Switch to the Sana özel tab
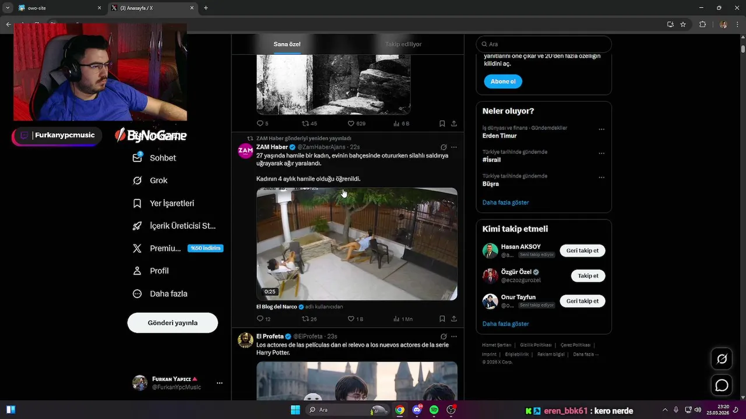The image size is (746, 419). (x=287, y=44)
